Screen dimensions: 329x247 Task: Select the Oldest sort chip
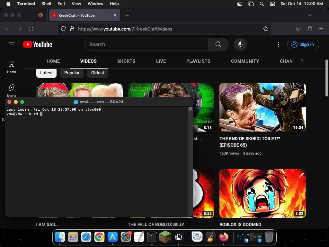coord(98,73)
